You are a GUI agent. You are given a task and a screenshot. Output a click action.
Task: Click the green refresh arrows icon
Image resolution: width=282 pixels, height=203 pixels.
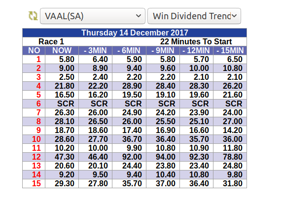33,16
